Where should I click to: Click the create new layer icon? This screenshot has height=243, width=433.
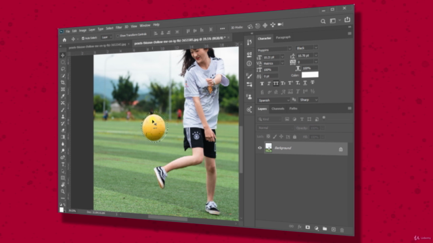334,230
